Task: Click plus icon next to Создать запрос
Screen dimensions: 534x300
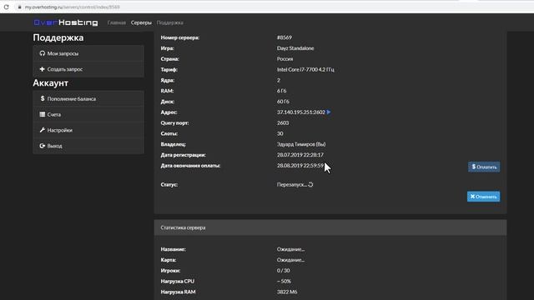Action: (43, 69)
